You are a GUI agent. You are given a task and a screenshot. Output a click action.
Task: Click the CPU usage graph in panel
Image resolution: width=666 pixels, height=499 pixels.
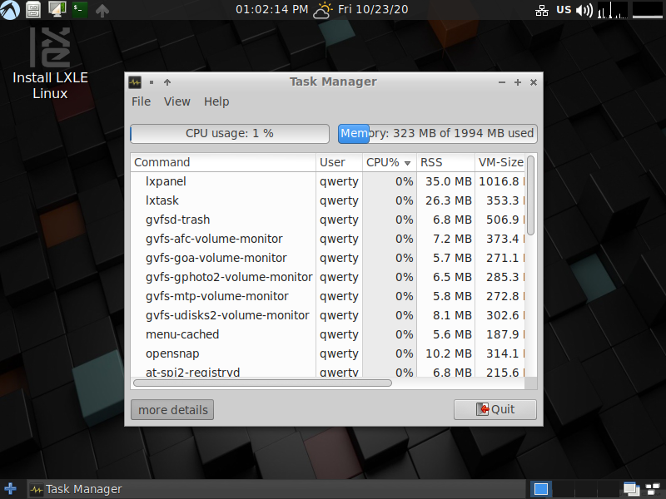coord(612,10)
